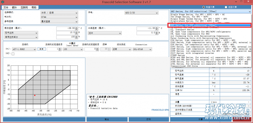
Task: Click the snowflake app icon in title bar
Action: pos(3,2)
